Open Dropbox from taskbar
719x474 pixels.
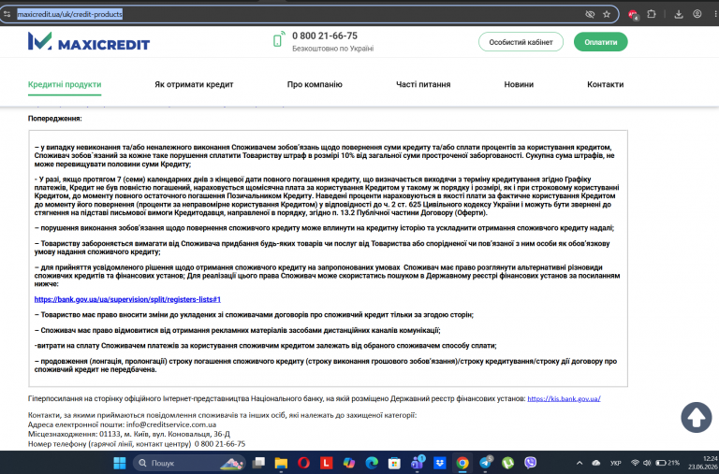440,463
